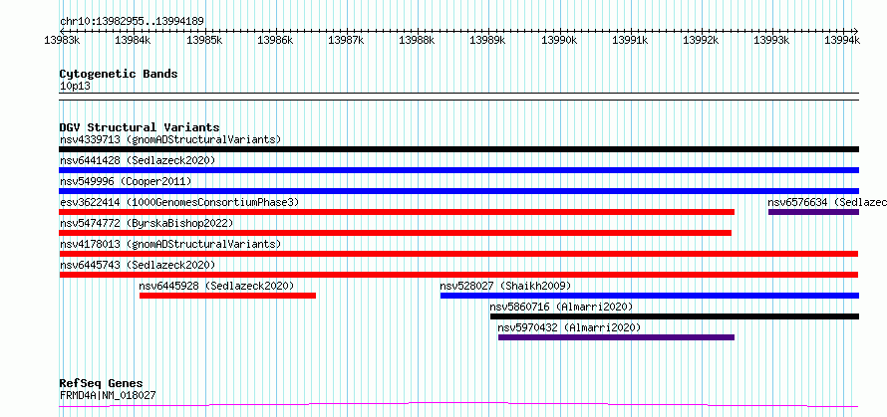887x417 pixels.
Task: Click the short red nsv6445928 variant bar
Action: coord(227,296)
